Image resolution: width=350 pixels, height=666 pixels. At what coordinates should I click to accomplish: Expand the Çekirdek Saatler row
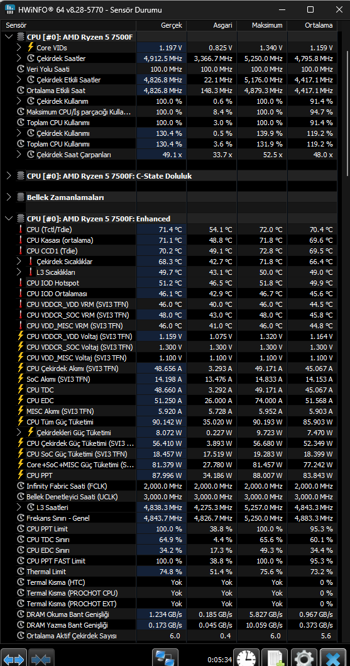(x=19, y=58)
